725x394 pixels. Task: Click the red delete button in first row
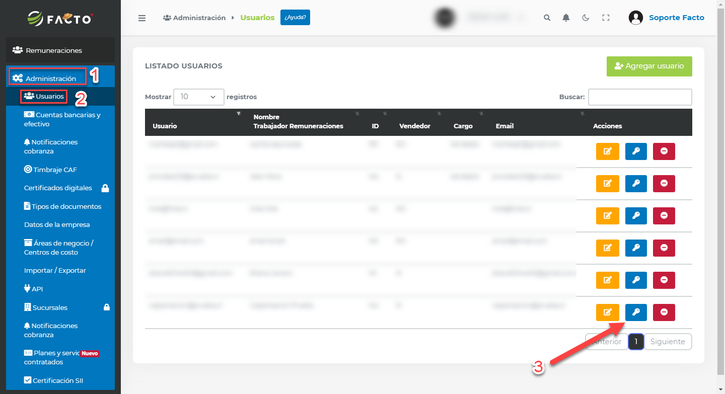tap(664, 151)
